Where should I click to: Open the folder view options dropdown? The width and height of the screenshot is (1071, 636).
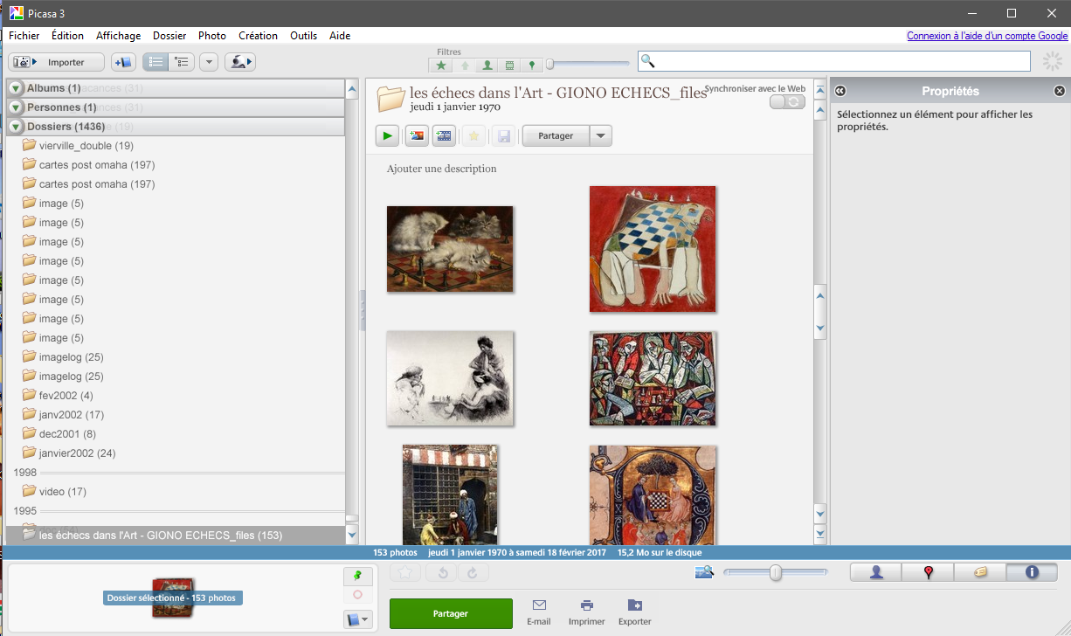209,62
